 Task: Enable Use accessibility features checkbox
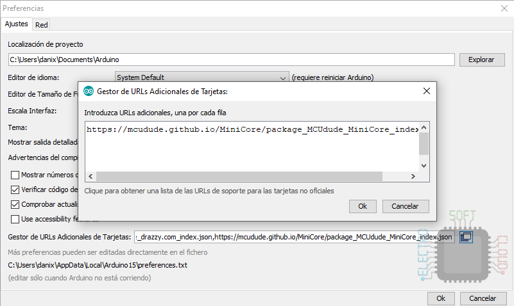click(15, 219)
